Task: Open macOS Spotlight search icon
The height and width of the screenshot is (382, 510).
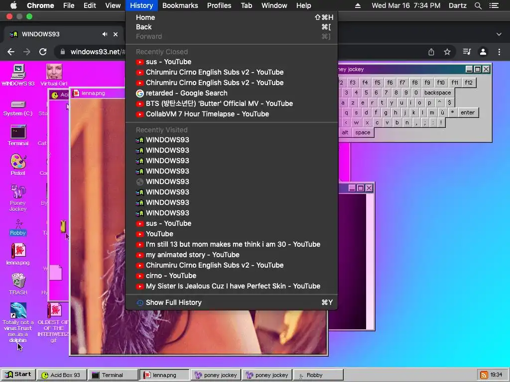Action: pos(478,5)
